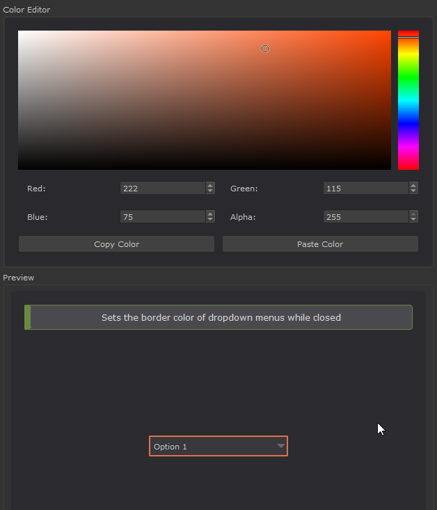Click the dropdown border color description banner
437x510 pixels.
(218, 317)
